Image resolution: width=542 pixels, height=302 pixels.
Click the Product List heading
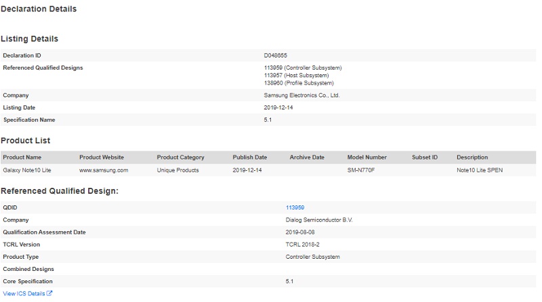(x=26, y=141)
